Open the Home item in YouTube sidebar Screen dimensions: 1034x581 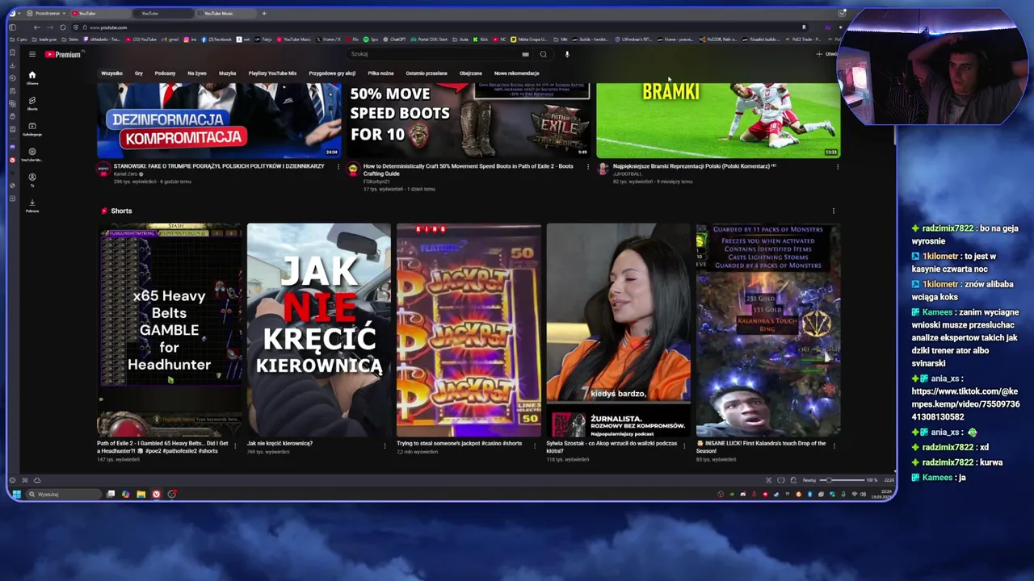(32, 77)
